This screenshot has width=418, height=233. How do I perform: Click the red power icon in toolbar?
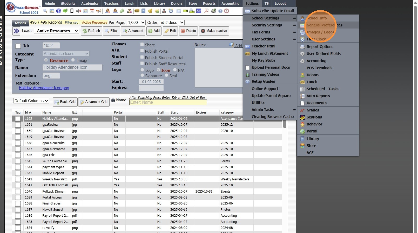tap(227, 11)
